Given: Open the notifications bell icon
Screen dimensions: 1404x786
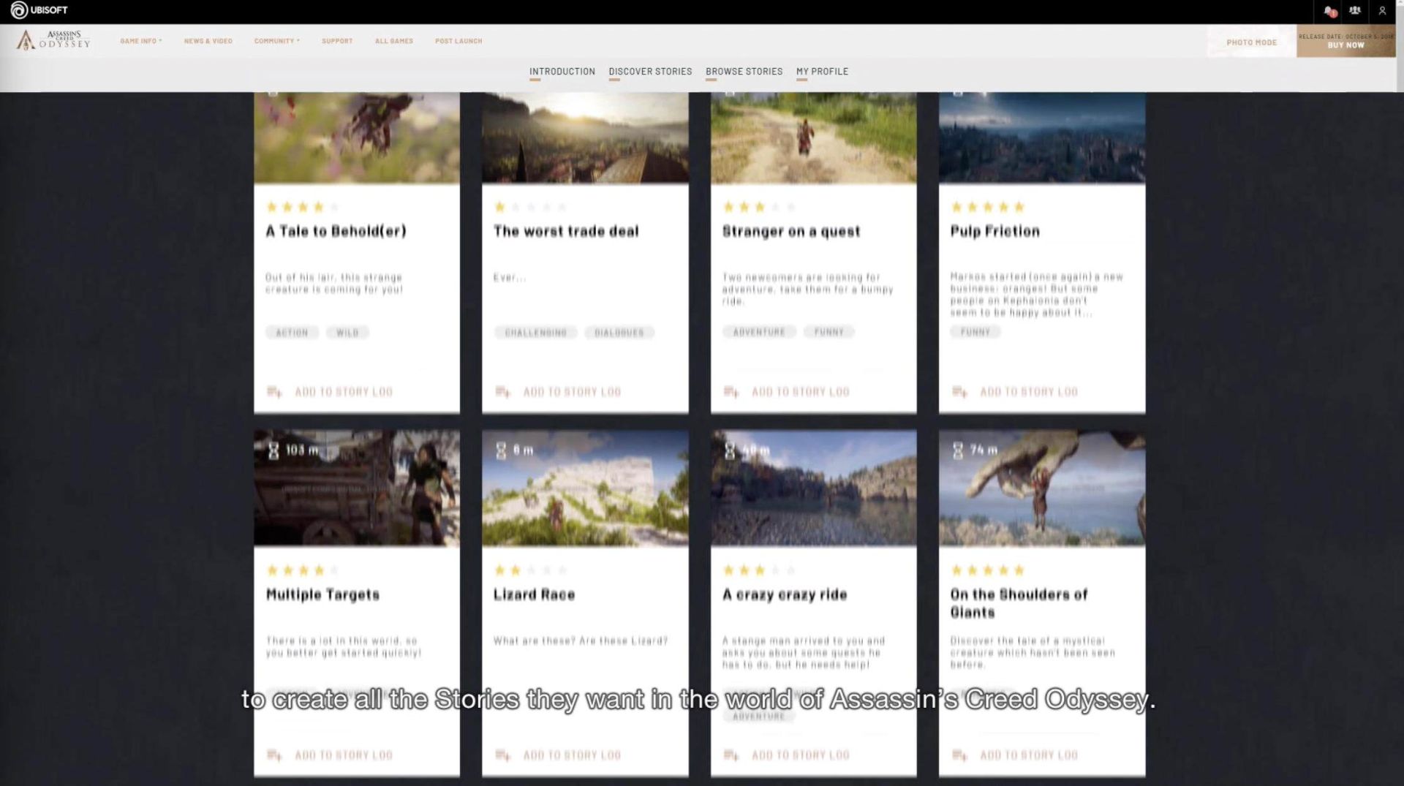Looking at the screenshot, I should click(1329, 11).
